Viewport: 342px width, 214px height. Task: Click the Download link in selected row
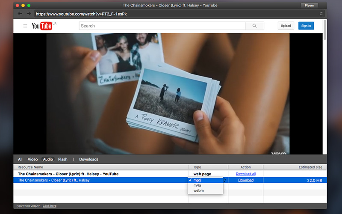coord(245,180)
